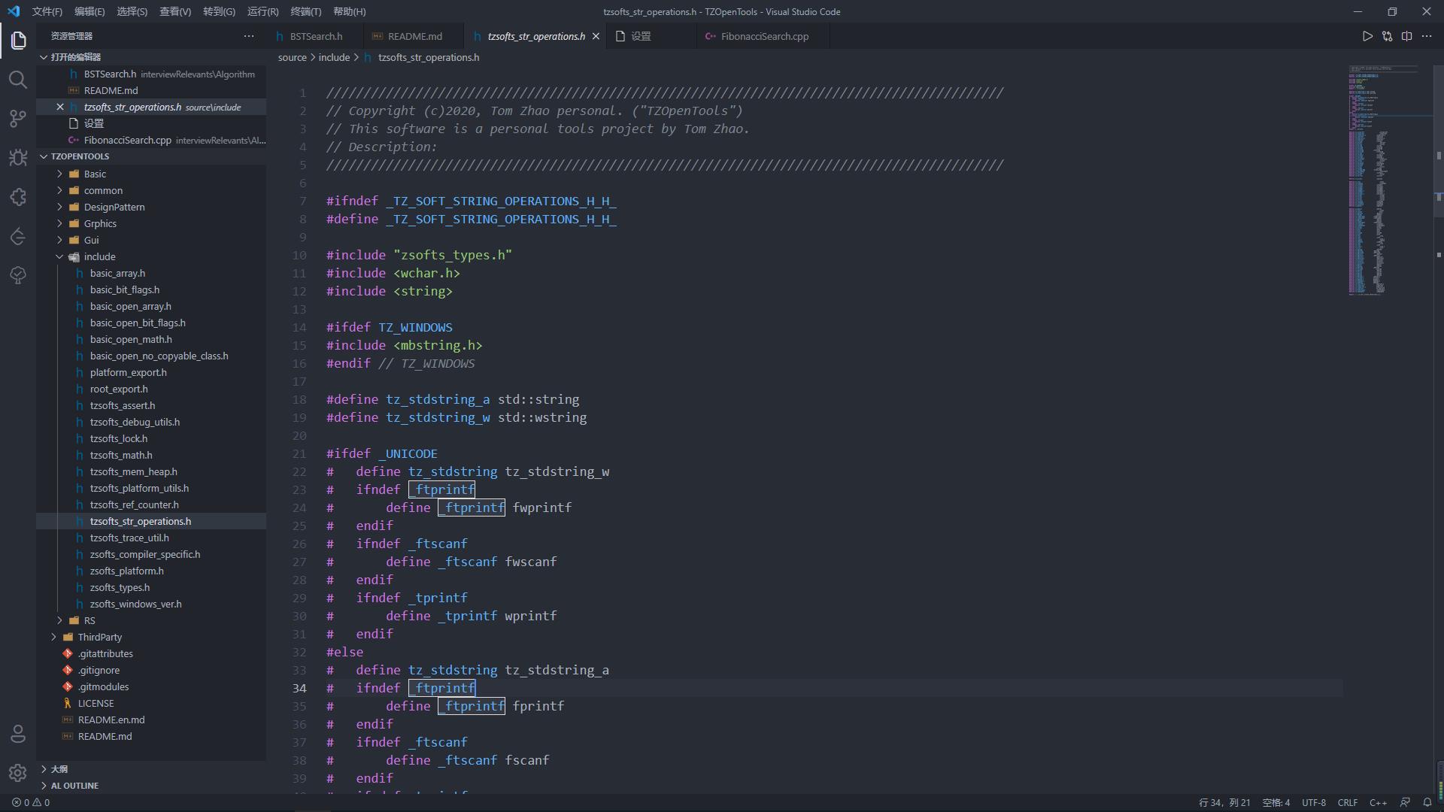
Task: Click the Search icon in activity bar
Action: coord(18,77)
